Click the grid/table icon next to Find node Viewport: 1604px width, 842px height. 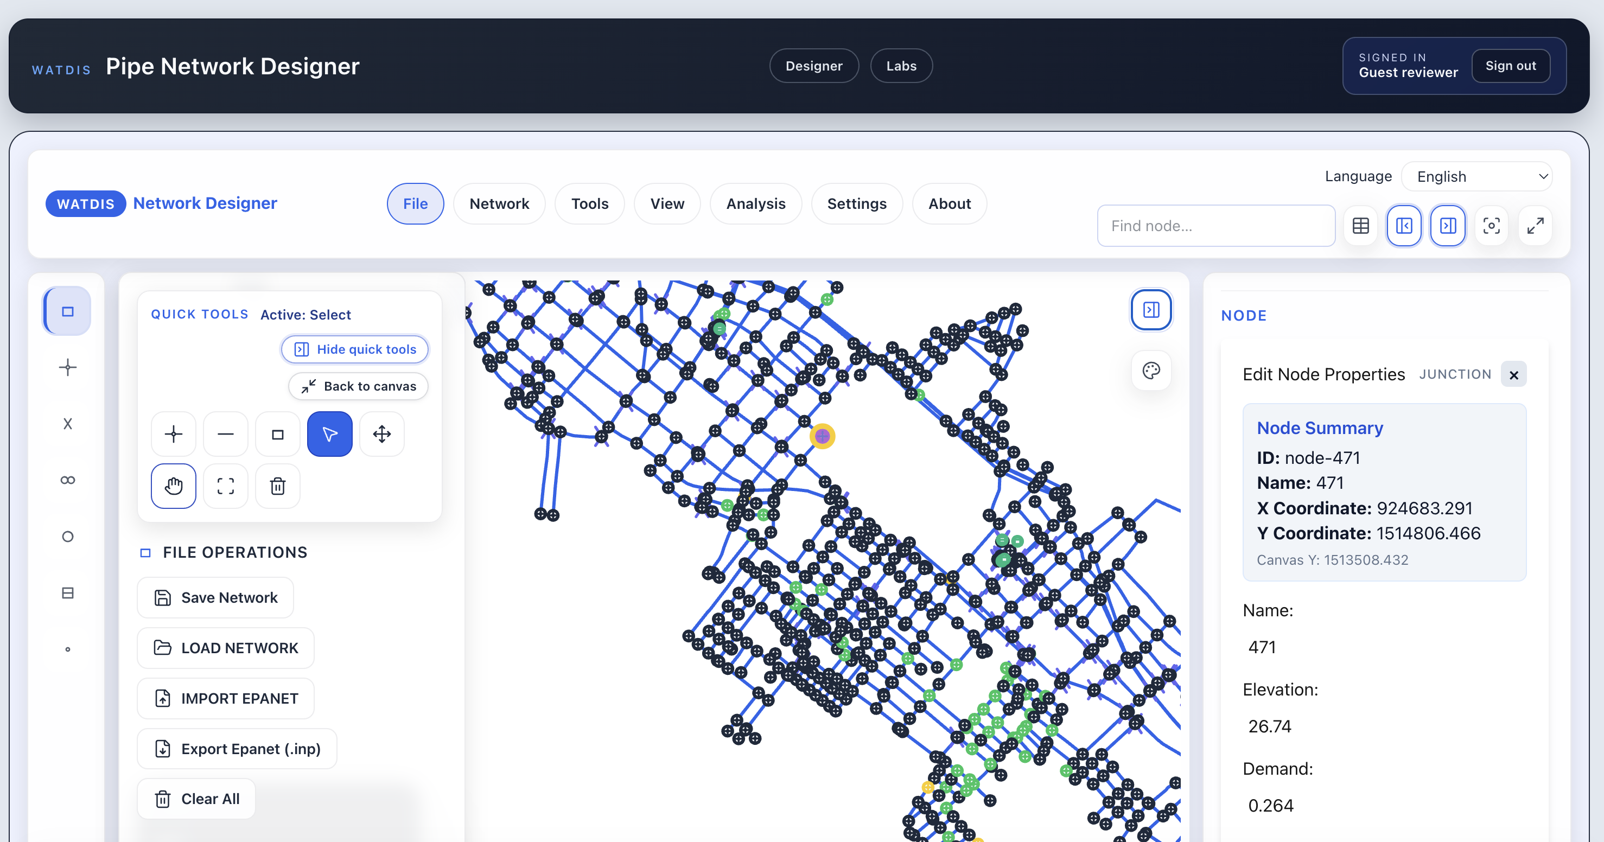pyautogui.click(x=1360, y=226)
